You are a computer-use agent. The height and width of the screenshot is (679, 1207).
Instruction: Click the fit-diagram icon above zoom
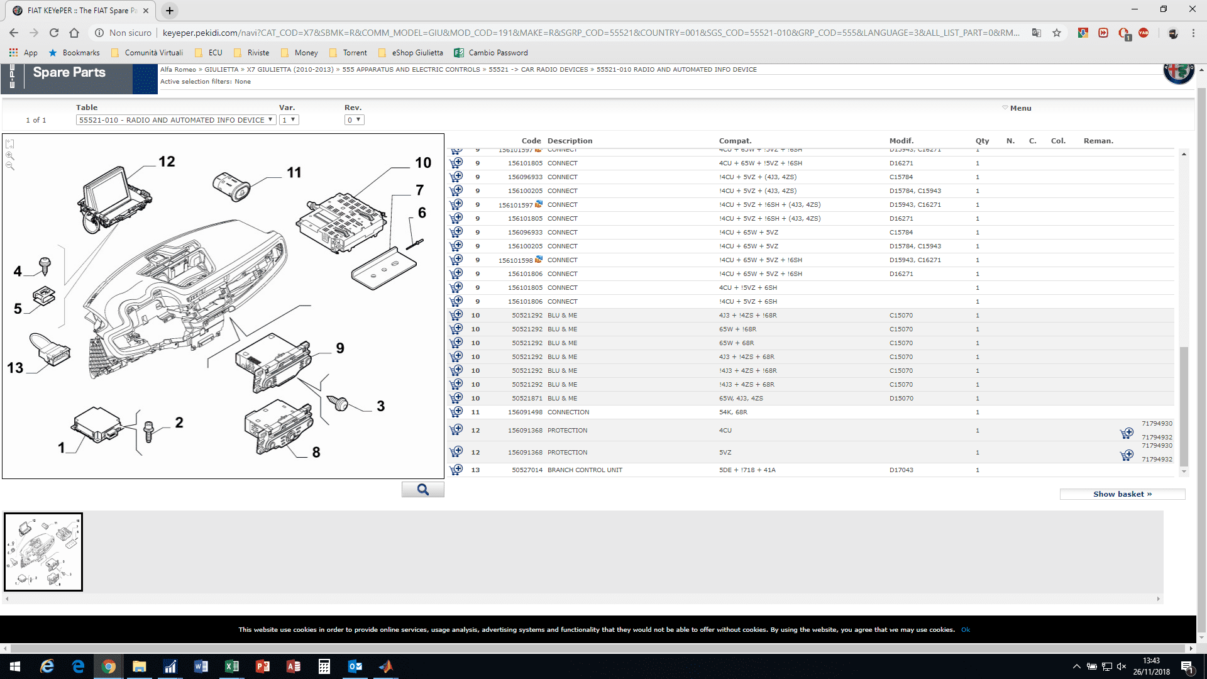click(10, 144)
